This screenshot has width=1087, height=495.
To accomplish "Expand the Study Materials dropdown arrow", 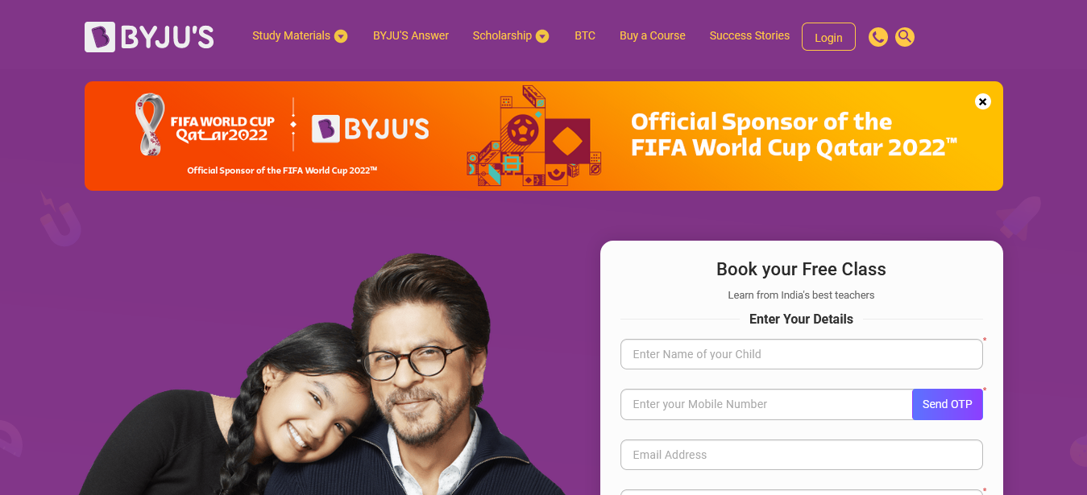I will [x=341, y=36].
